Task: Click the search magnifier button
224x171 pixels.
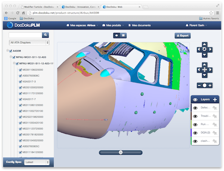Action: pyautogui.click(x=45, y=35)
